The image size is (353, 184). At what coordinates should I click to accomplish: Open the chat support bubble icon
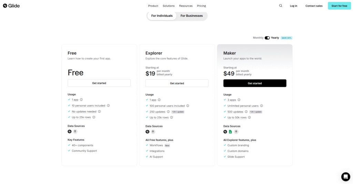(x=345, y=176)
